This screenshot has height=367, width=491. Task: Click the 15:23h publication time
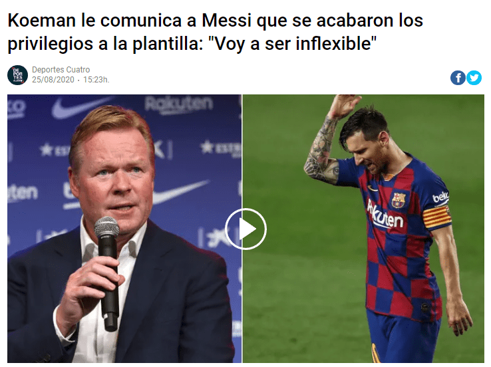96,80
